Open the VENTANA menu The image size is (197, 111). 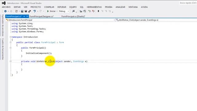[x=133, y=7]
